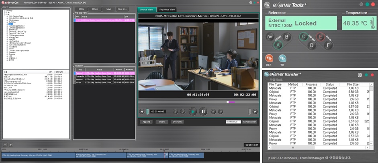Switch to the Source View tab
The image size is (378, 163).
[x=147, y=10]
